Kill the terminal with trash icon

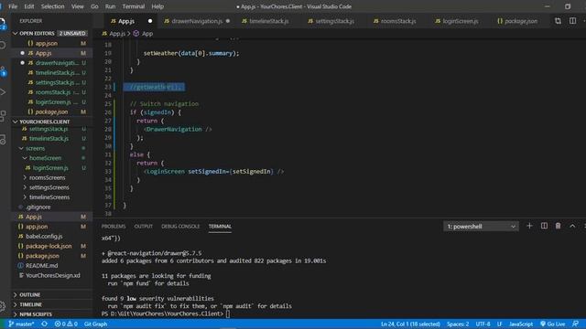pyautogui.click(x=558, y=226)
